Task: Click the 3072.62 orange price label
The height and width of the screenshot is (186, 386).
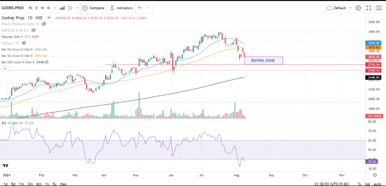Action: [x=373, y=47]
